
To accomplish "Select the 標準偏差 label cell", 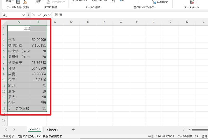I will coord(19,63).
